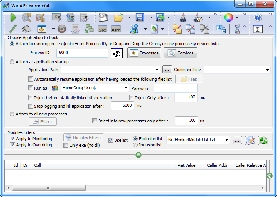Click the green Start play arrow icon
Viewport: 277px width, 197px height.
(x=14, y=17)
